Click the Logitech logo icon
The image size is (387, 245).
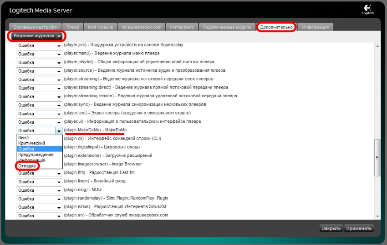(368, 9)
